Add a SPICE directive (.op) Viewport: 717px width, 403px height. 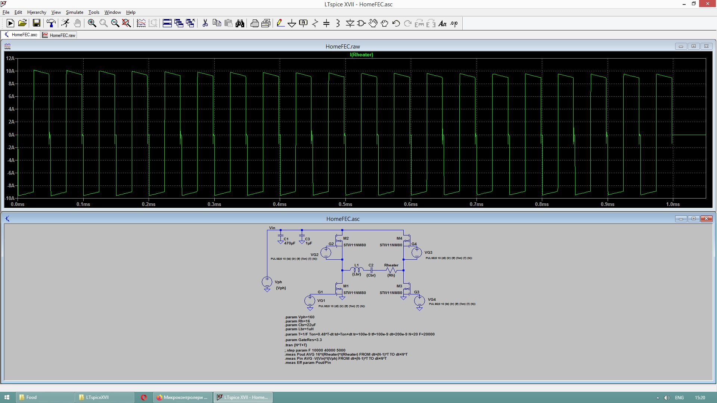coord(454,24)
